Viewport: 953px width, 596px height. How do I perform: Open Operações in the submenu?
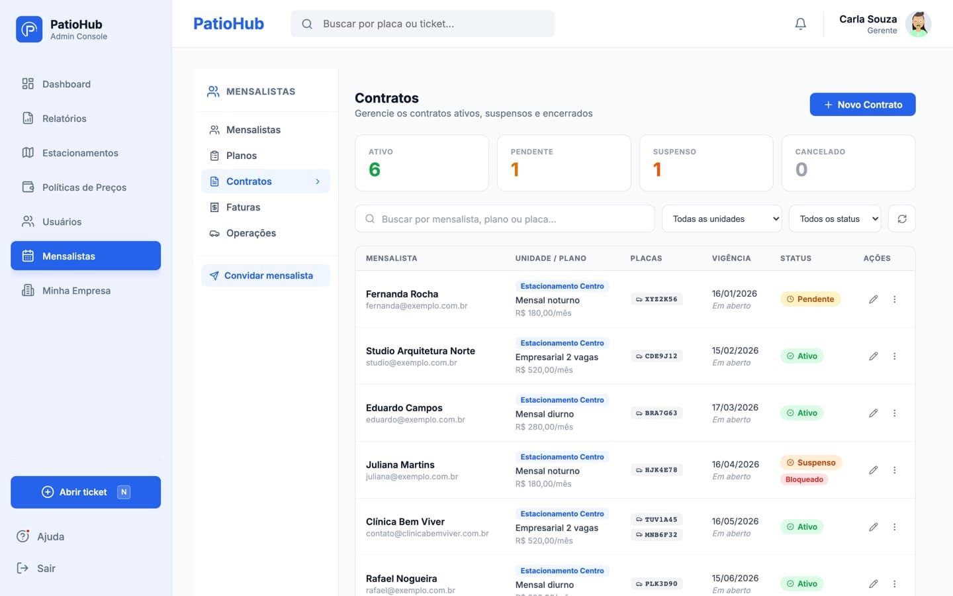pyautogui.click(x=265, y=233)
